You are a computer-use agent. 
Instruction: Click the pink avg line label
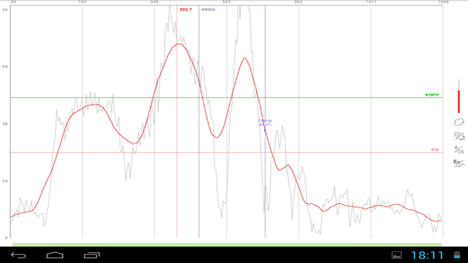pyautogui.click(x=434, y=149)
